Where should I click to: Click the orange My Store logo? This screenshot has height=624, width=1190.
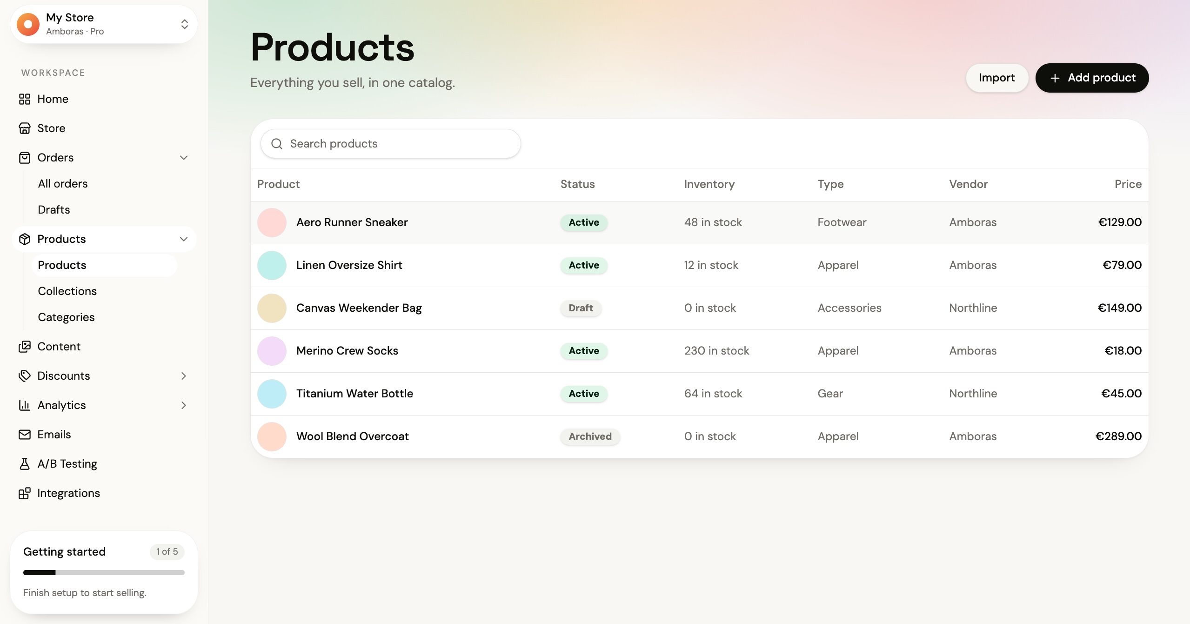coord(28,24)
